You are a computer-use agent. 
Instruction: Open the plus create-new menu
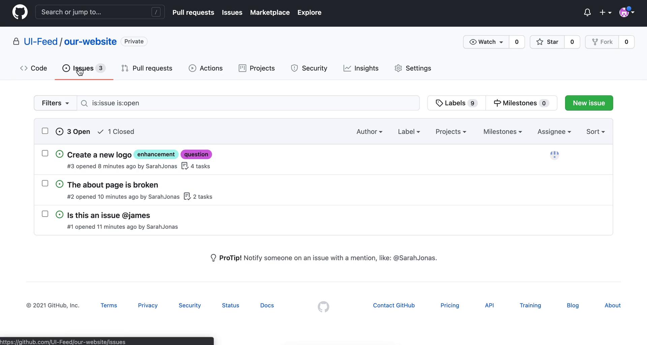click(605, 12)
